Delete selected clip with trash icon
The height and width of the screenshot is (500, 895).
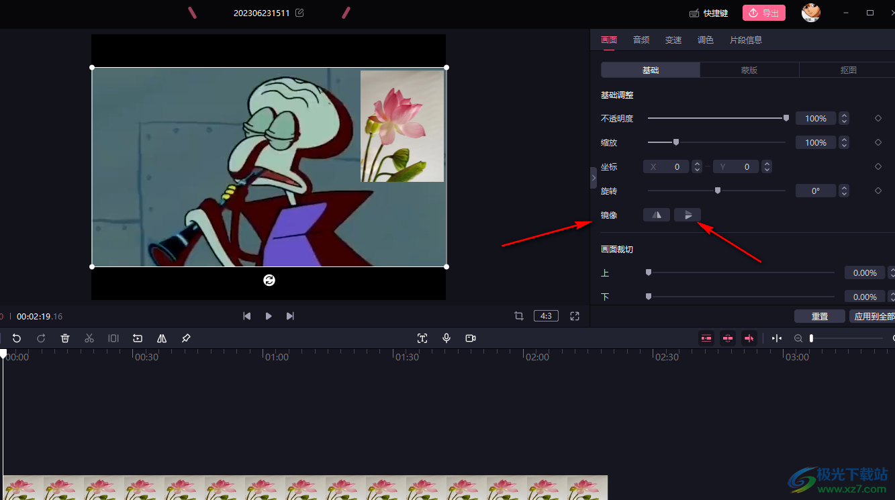coord(65,338)
